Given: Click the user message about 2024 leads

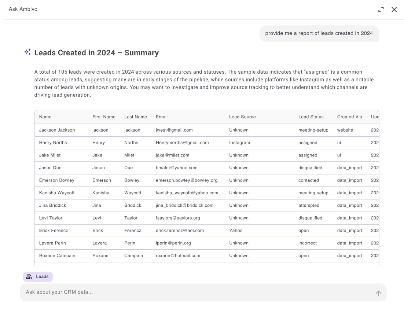Looking at the screenshot, I should [x=319, y=33].
